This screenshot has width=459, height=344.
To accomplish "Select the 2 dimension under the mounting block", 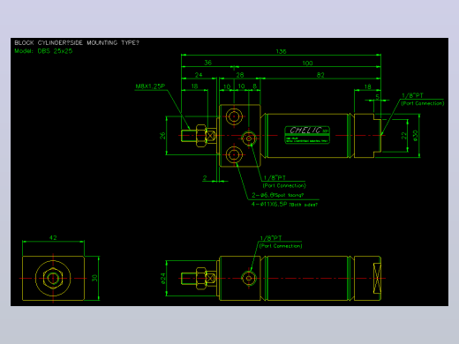I will click(x=205, y=177).
